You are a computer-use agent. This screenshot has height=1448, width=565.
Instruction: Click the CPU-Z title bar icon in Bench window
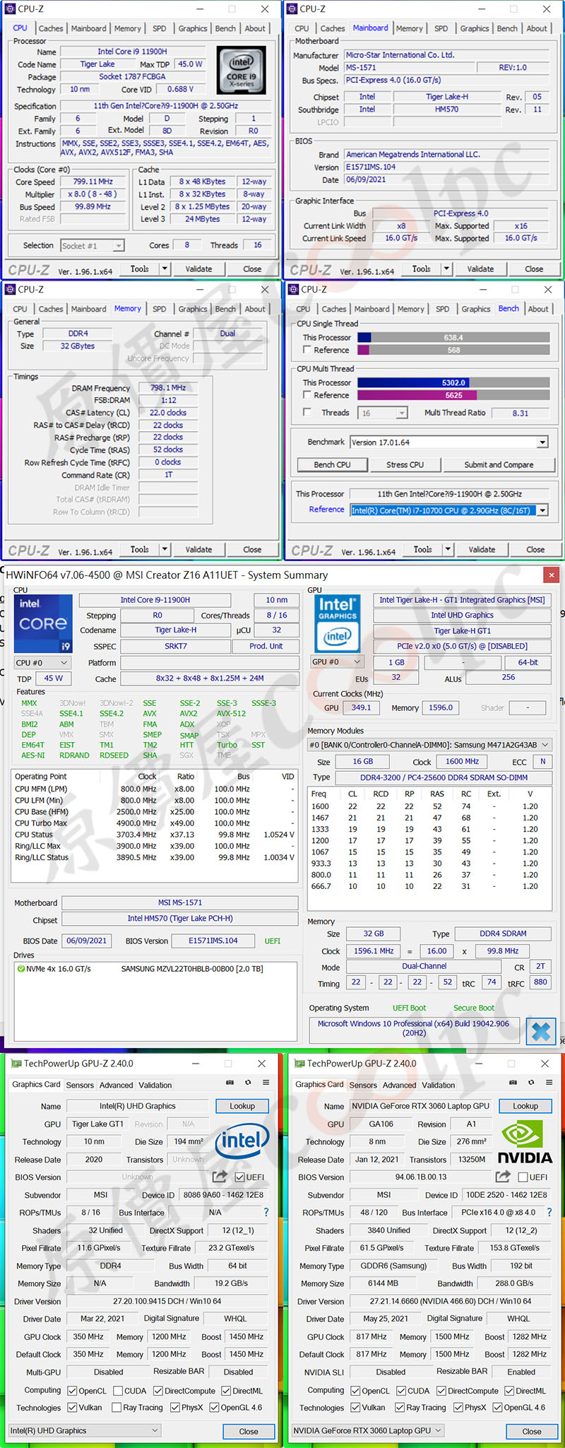(293, 289)
